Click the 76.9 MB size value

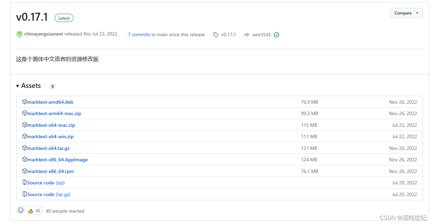click(x=309, y=102)
